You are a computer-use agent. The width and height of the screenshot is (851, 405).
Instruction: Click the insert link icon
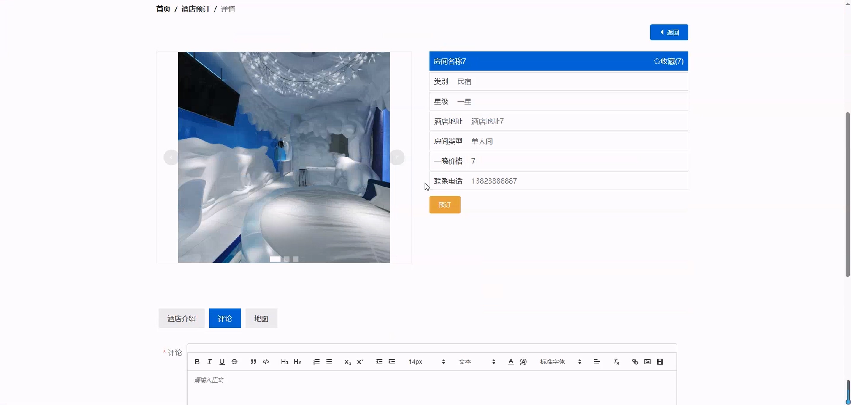[635, 361]
